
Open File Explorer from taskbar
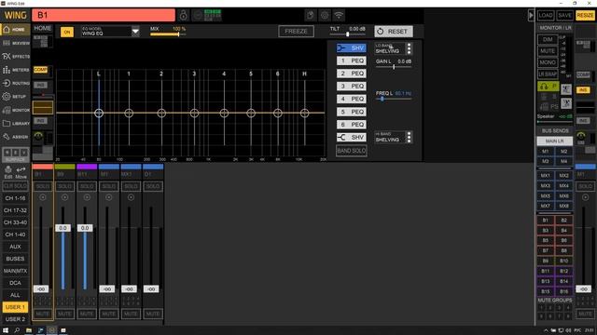tap(29, 330)
